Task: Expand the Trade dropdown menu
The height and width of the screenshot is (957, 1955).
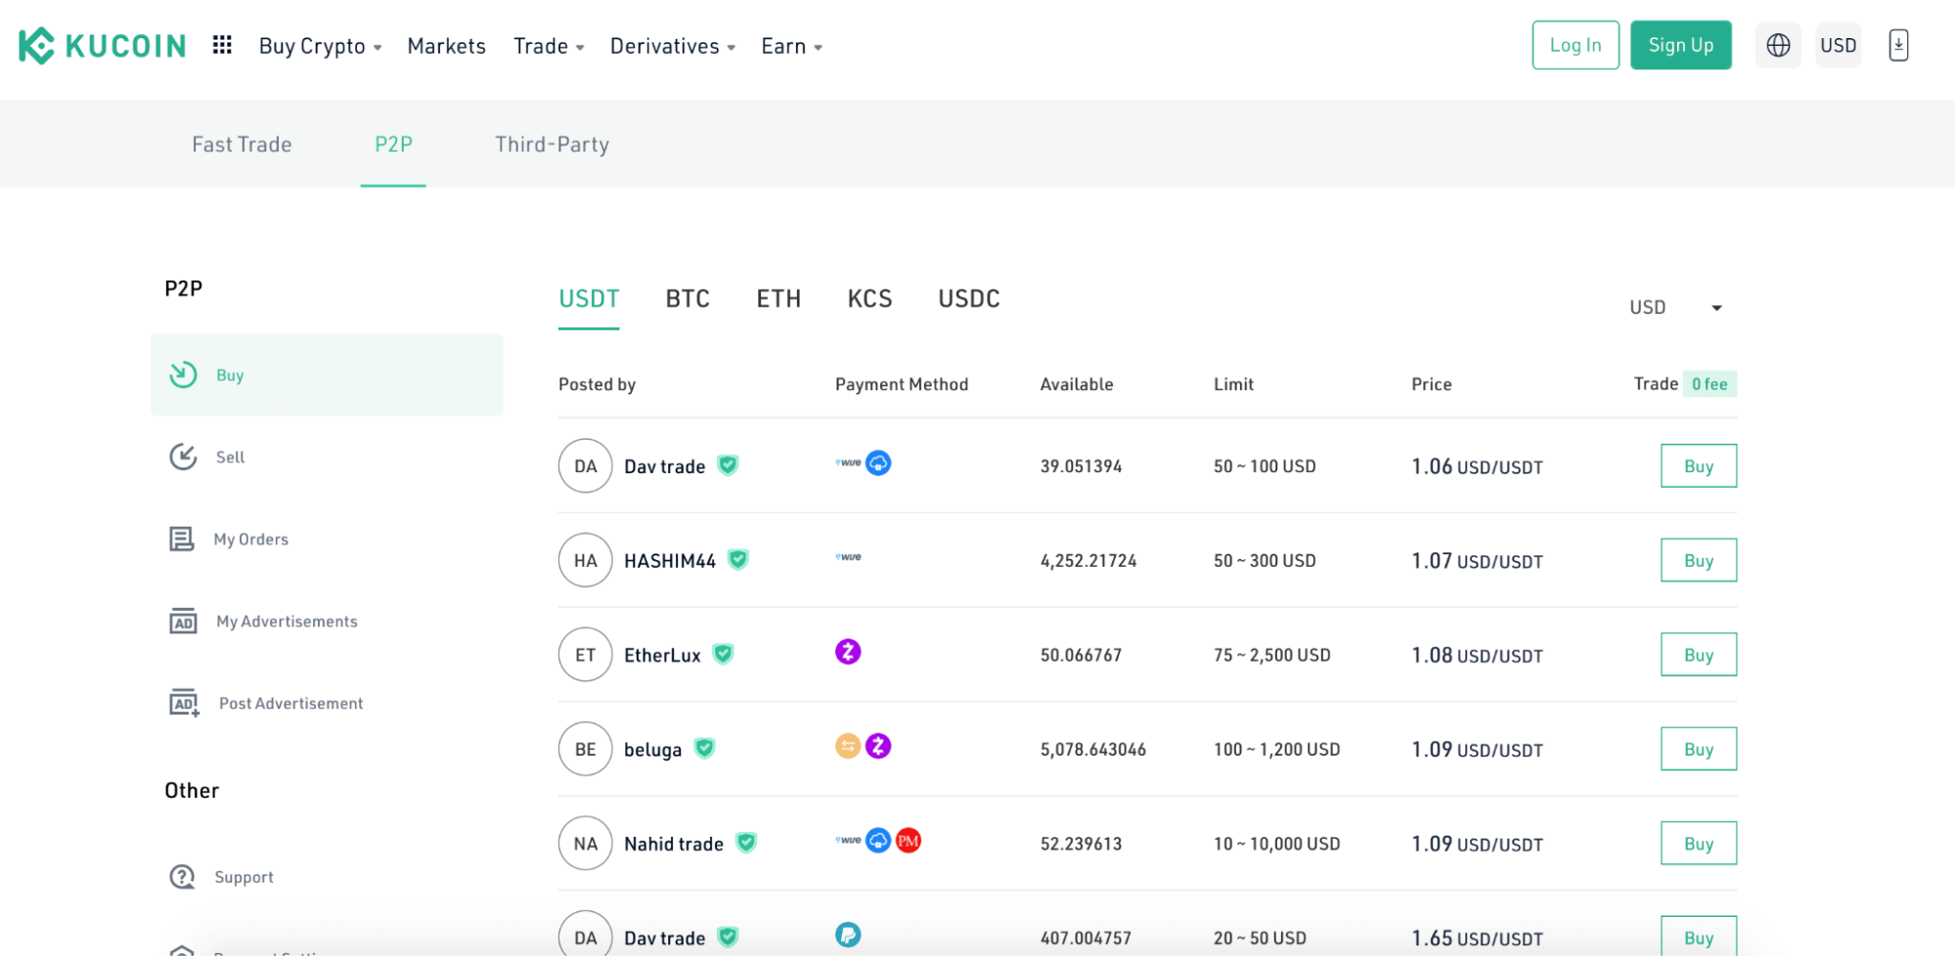Action: tap(549, 46)
